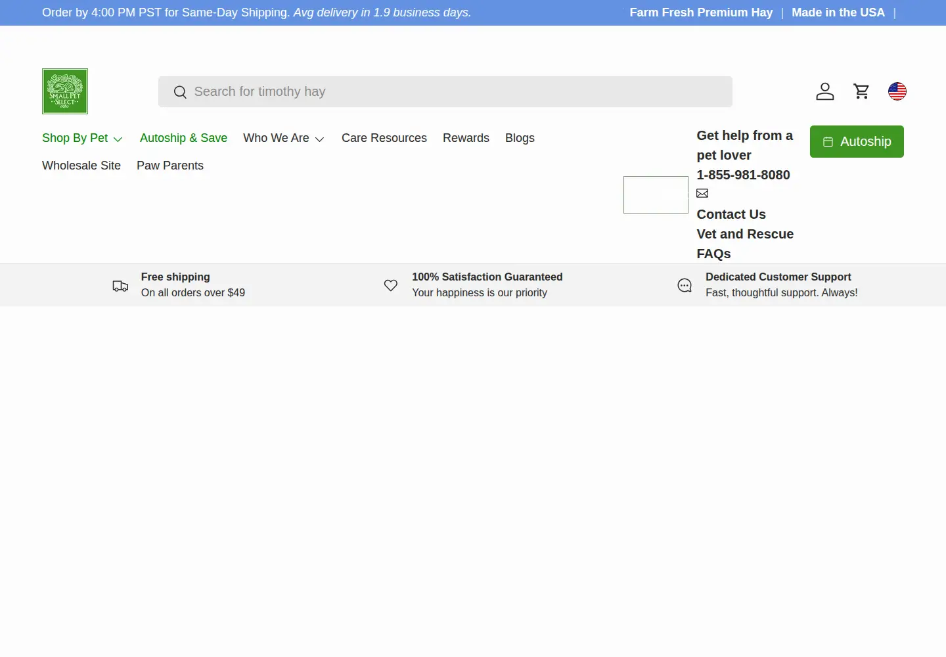Click 'On all orders over $49' text
The height and width of the screenshot is (657, 946).
[x=193, y=293]
